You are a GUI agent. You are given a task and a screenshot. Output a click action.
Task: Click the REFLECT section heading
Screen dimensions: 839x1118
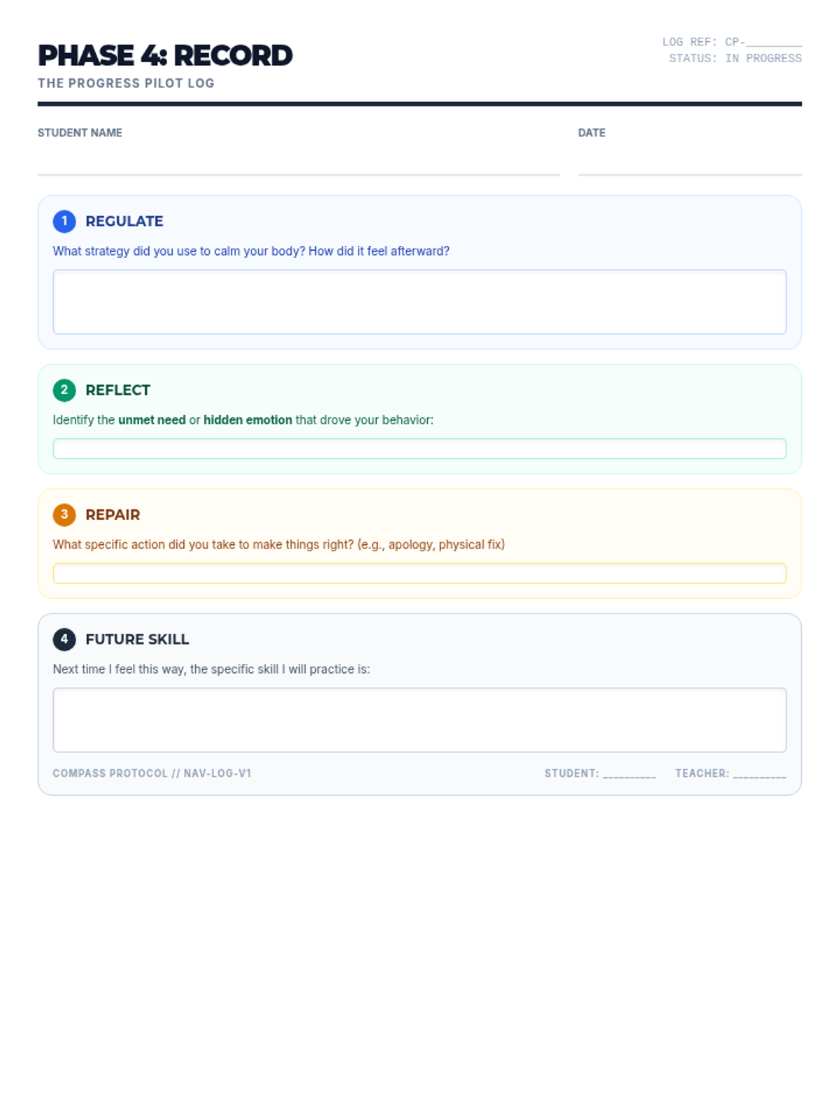point(117,390)
